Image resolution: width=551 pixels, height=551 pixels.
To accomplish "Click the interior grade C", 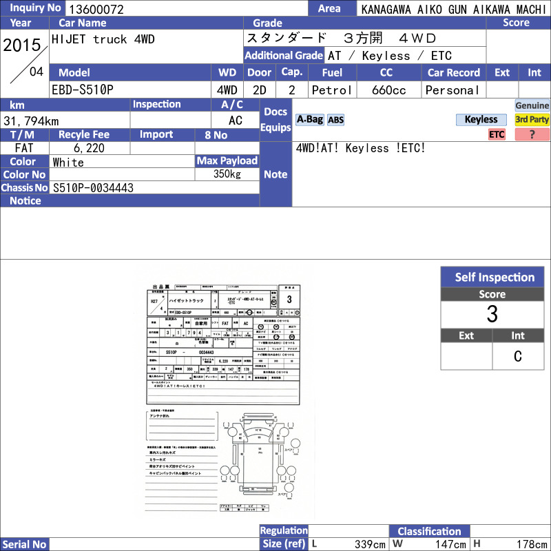I will [x=518, y=356].
